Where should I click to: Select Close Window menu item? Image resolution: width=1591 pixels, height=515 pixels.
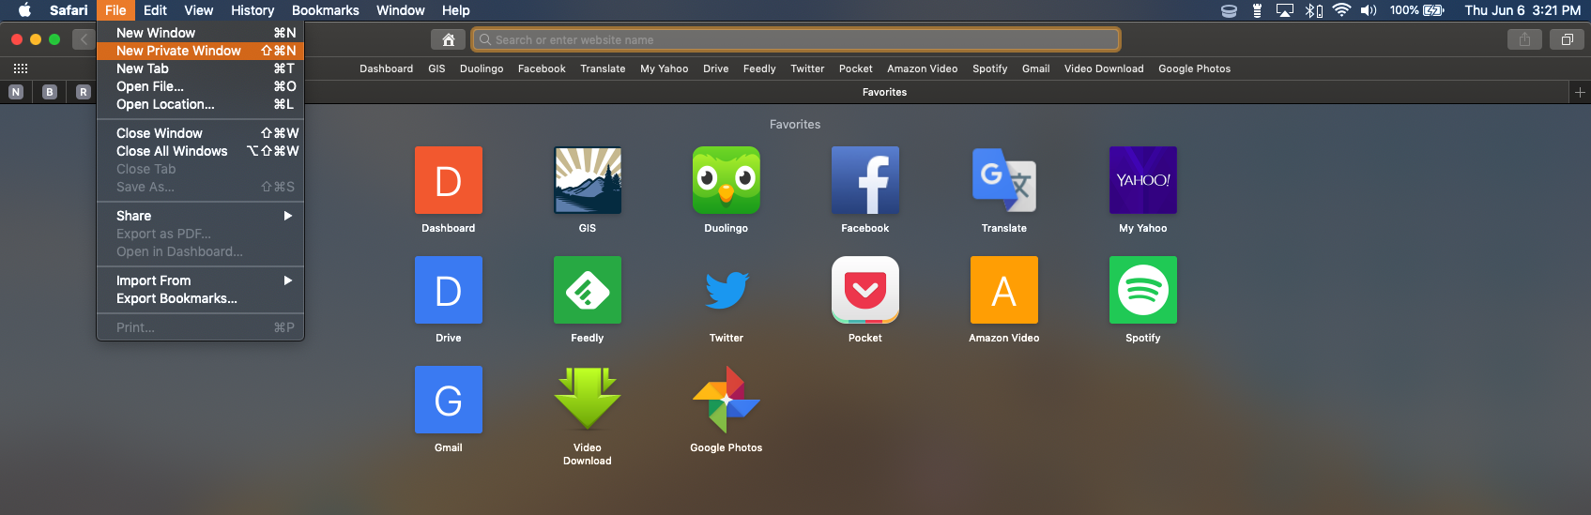[200, 133]
